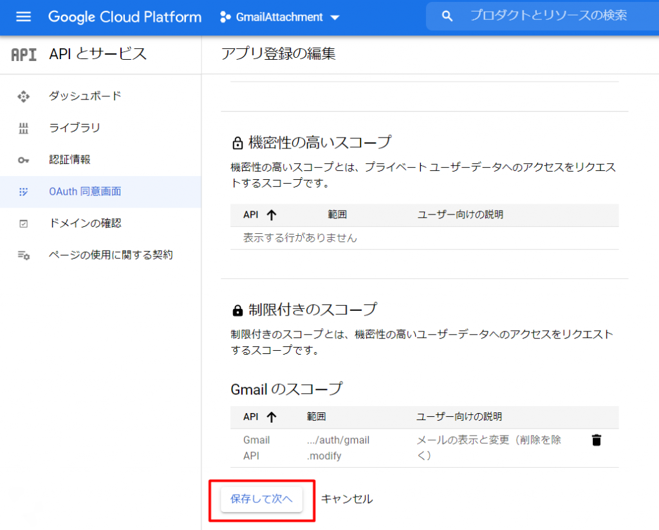The width and height of the screenshot is (659, 530).
Task: Click the ユーザー向けの説明 column header in Gmail table
Action: click(459, 417)
